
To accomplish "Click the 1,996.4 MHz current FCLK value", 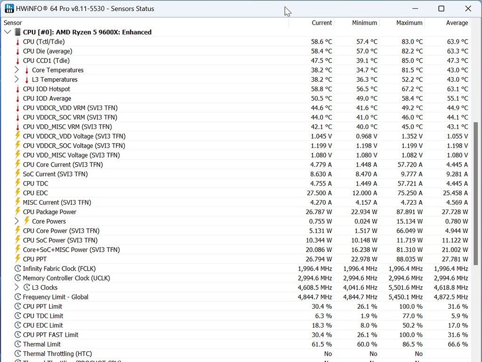I will click(x=315, y=269).
